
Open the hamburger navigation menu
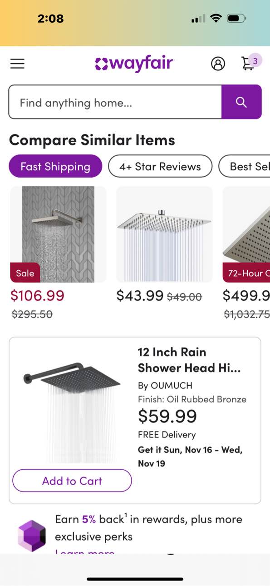[x=17, y=64]
